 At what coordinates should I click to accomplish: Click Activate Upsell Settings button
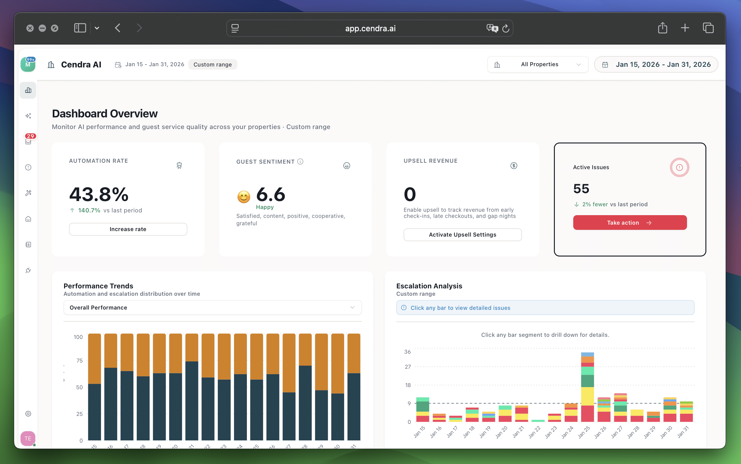(462, 235)
